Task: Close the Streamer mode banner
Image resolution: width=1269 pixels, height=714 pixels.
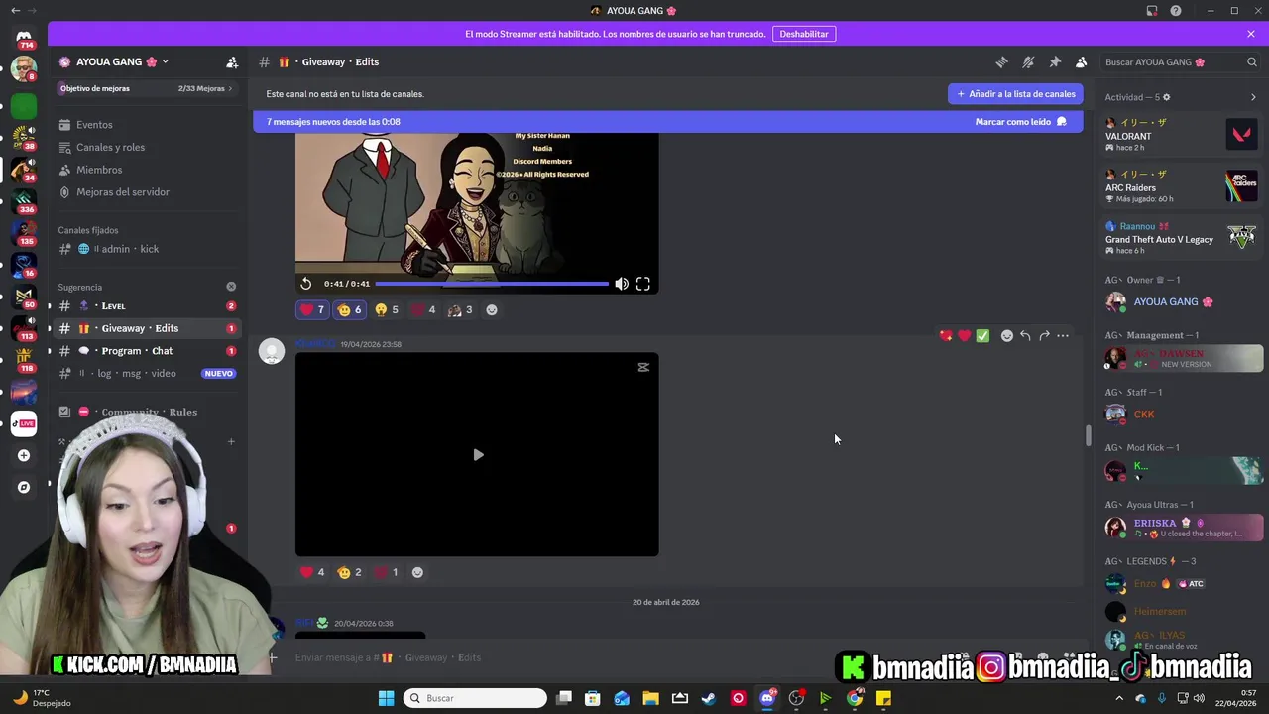Action: point(1251,34)
